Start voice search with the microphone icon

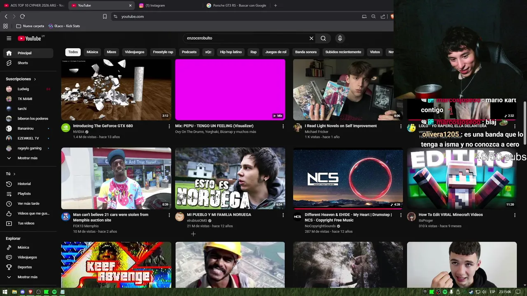[x=340, y=38]
